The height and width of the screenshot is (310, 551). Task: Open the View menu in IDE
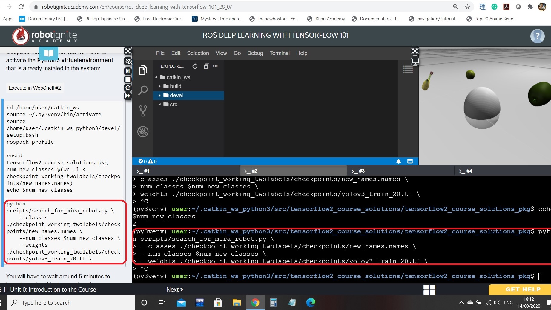pos(221,53)
